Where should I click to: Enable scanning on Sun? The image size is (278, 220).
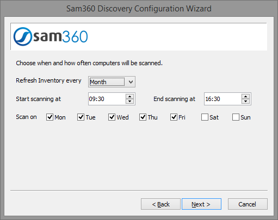236,117
